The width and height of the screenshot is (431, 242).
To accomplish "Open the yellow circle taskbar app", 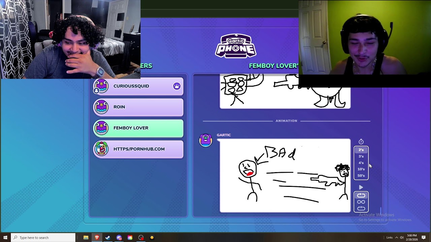I will click(152, 238).
